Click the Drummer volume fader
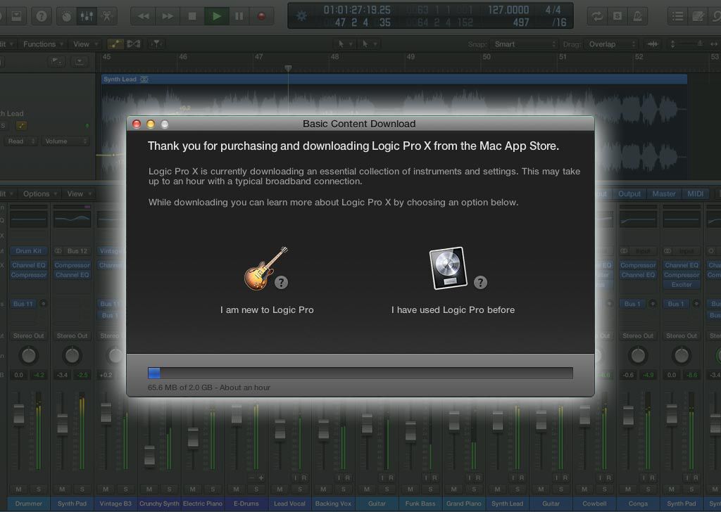The width and height of the screenshot is (721, 512). [x=19, y=414]
